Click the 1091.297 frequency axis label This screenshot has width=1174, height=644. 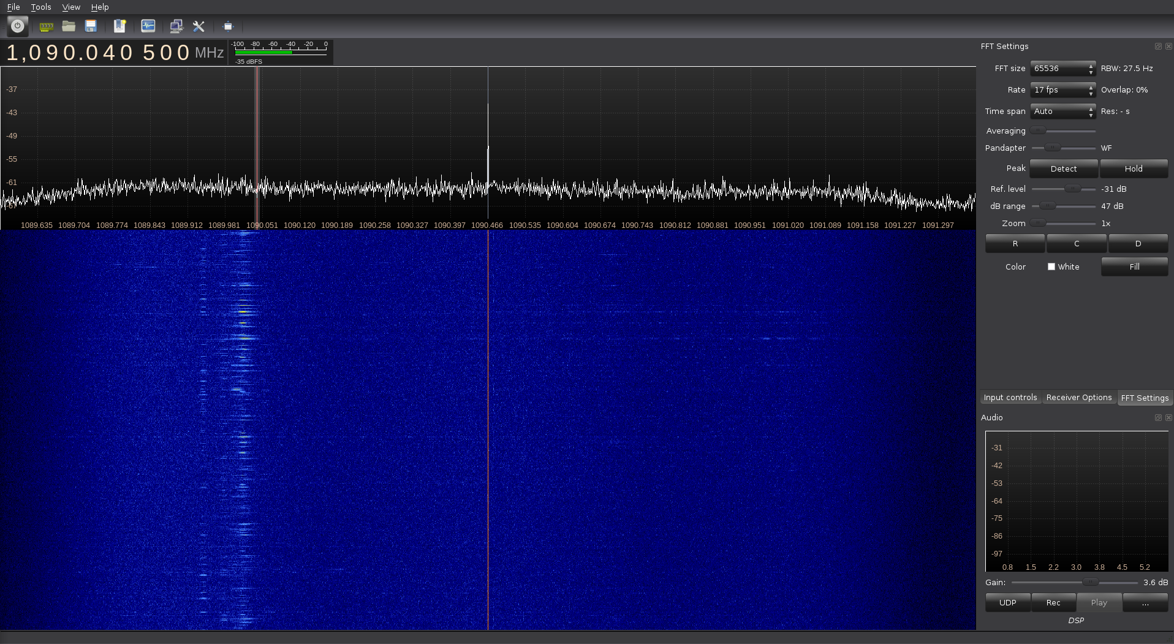point(938,225)
